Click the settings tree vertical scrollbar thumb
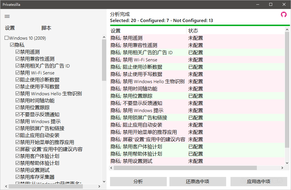This screenshot has height=190, width=291. pos(104,60)
